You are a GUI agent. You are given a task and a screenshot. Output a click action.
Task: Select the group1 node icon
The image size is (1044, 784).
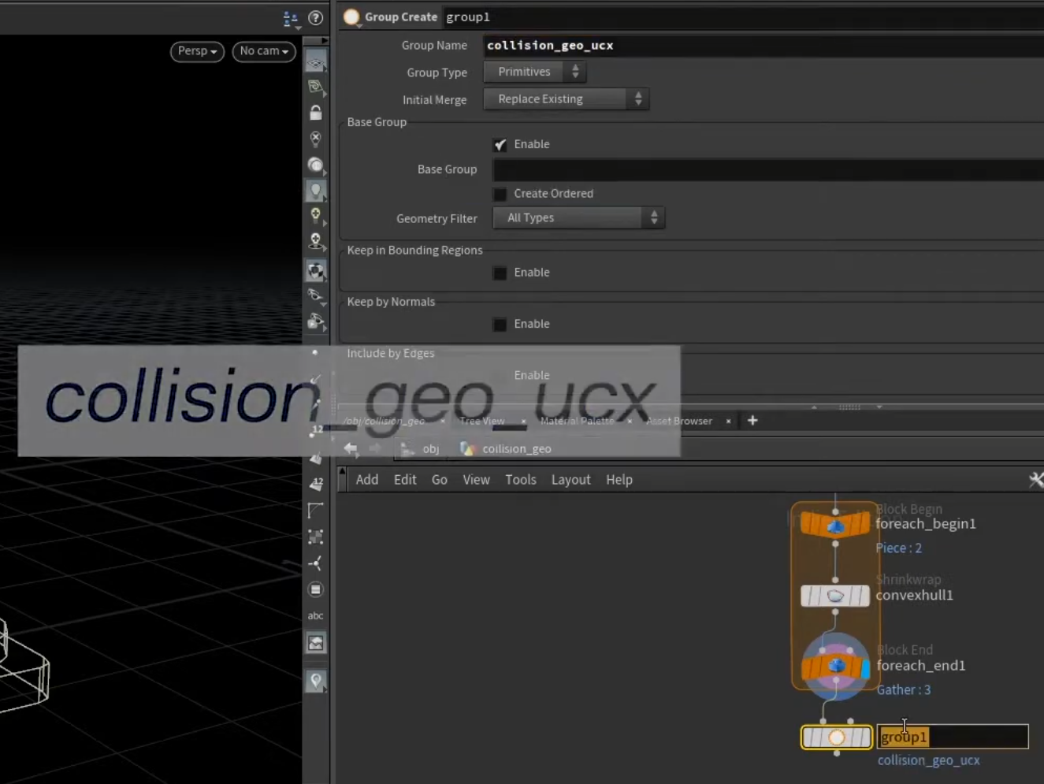(836, 738)
